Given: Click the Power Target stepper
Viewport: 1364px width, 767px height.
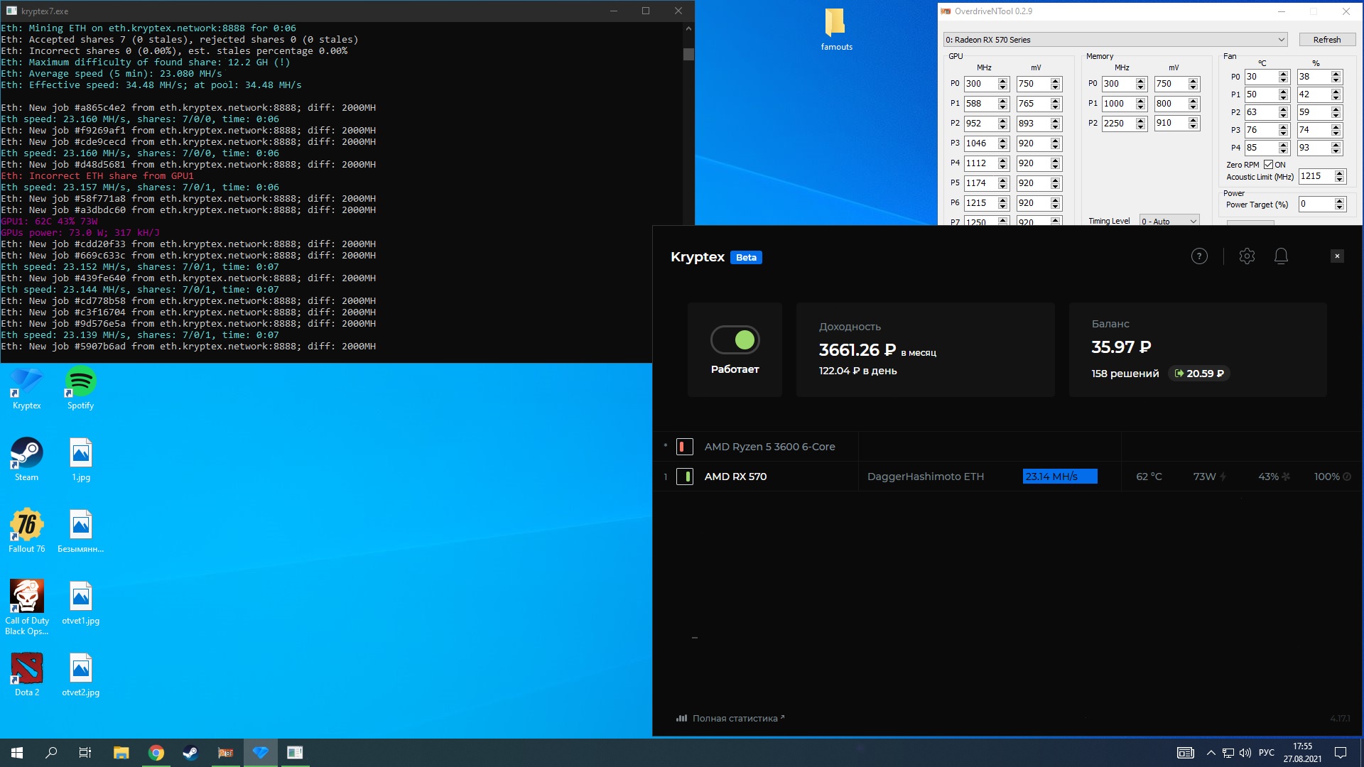Looking at the screenshot, I should 1340,205.
